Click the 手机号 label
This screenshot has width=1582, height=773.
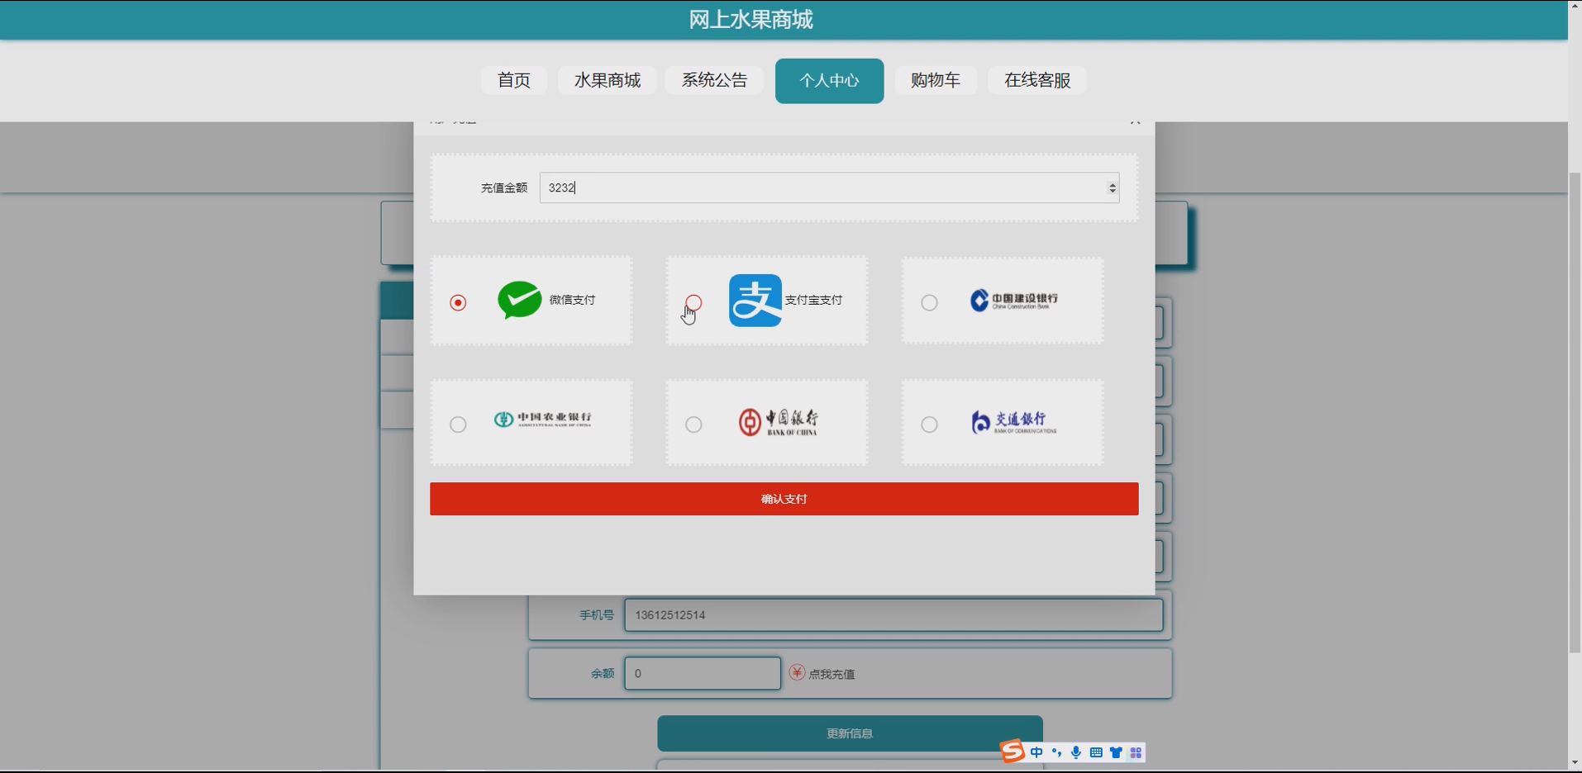pyautogui.click(x=597, y=615)
